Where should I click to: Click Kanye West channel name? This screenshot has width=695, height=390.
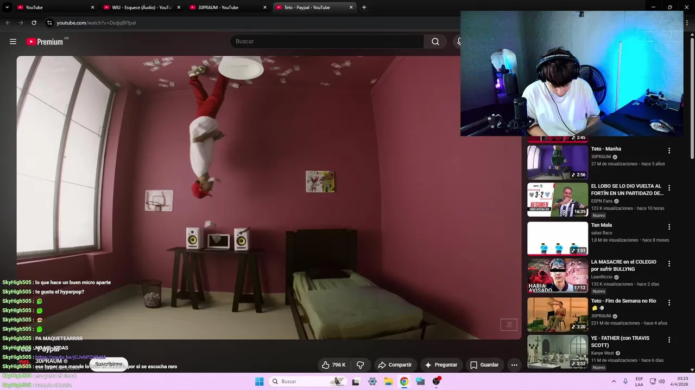tap(603, 353)
